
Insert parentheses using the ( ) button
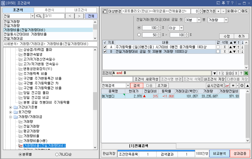(225, 74)
